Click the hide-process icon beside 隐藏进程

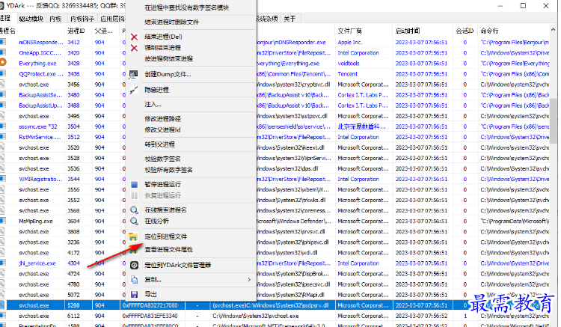(x=134, y=90)
